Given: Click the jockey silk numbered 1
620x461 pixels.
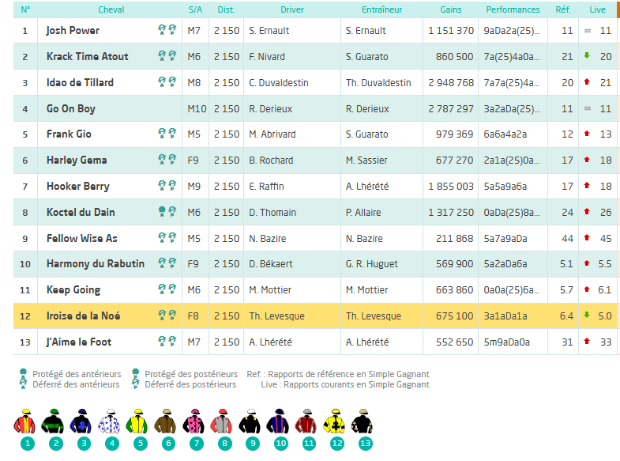Looking at the screenshot, I should pos(26,423).
